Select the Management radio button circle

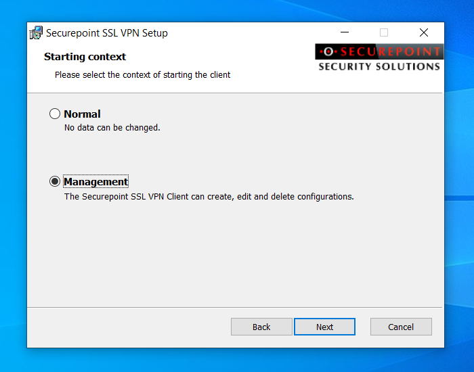click(55, 181)
